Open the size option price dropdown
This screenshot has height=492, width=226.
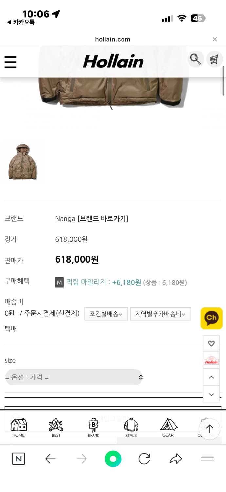(x=74, y=377)
